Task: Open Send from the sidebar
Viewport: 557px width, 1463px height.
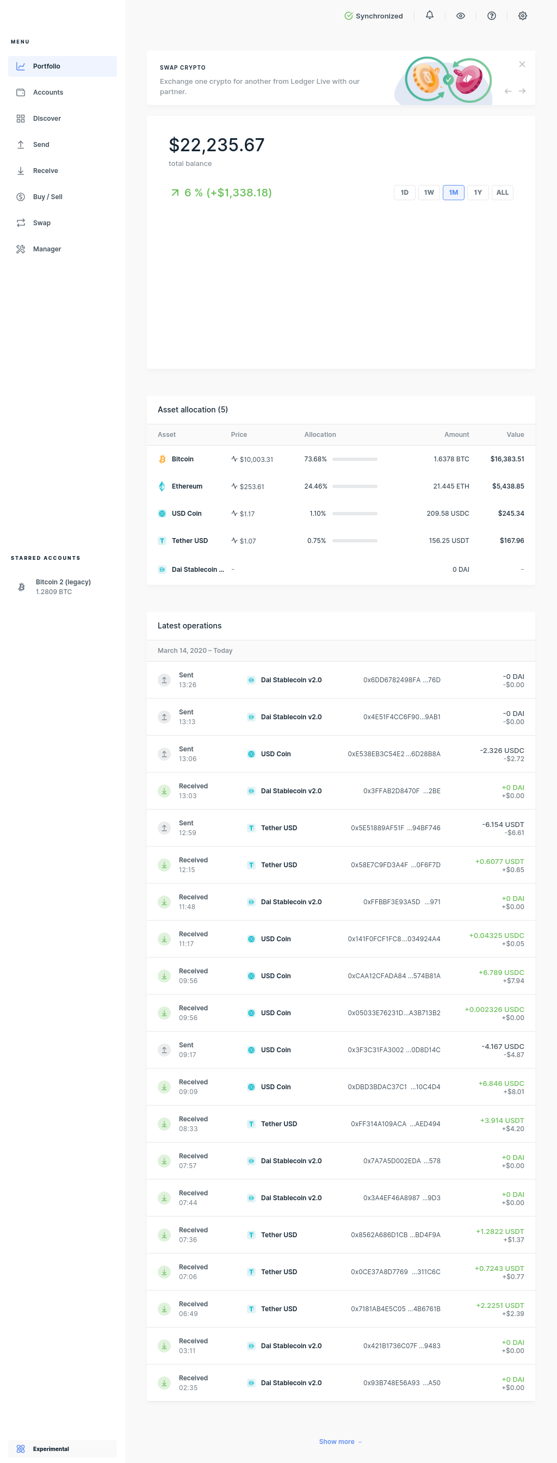Action: pyautogui.click(x=63, y=145)
